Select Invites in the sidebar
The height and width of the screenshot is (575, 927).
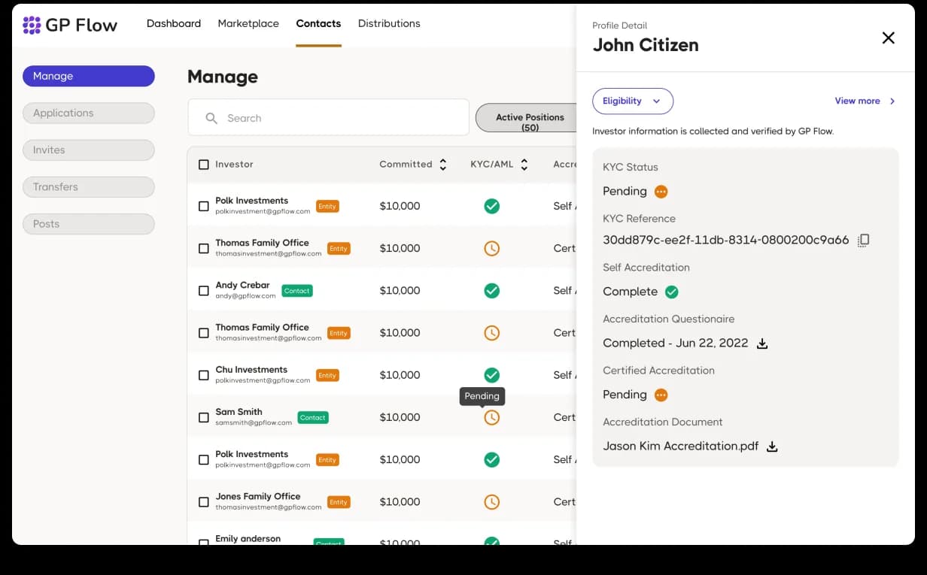pyautogui.click(x=89, y=150)
